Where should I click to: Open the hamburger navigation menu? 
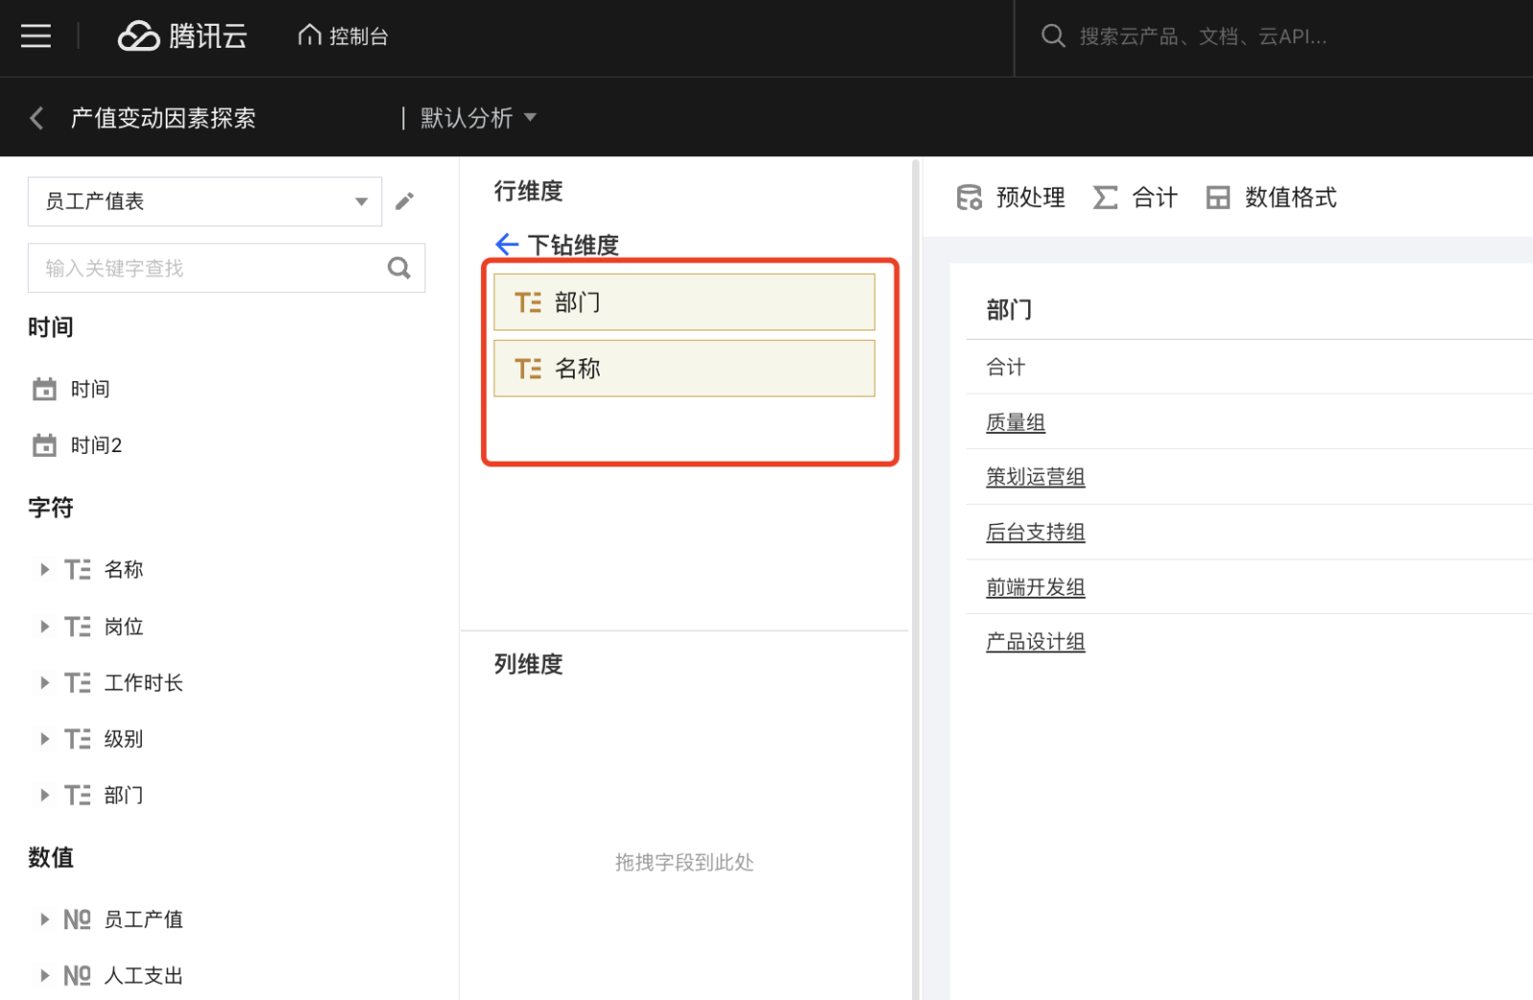coord(35,36)
